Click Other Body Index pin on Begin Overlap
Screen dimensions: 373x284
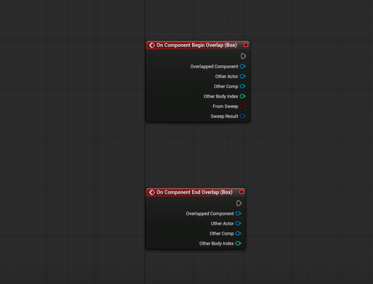(x=242, y=96)
